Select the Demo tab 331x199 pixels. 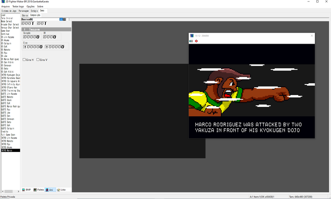(42, 11)
